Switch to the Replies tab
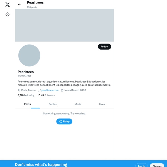This screenshot has height=167, width=167. tap(53, 104)
